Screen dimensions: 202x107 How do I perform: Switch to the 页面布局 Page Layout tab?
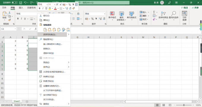pyautogui.click(x=31, y=8)
